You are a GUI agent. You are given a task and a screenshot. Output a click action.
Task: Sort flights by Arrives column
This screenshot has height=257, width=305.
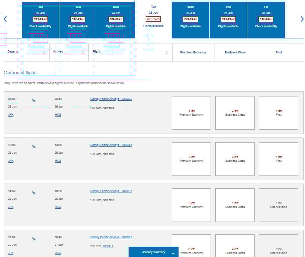[x=58, y=52]
